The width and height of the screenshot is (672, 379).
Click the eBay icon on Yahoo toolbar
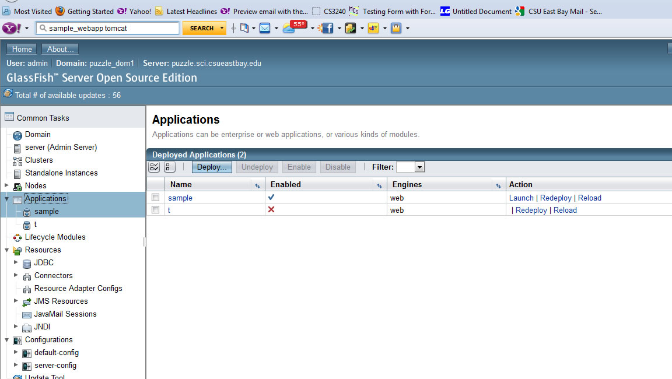(x=373, y=27)
